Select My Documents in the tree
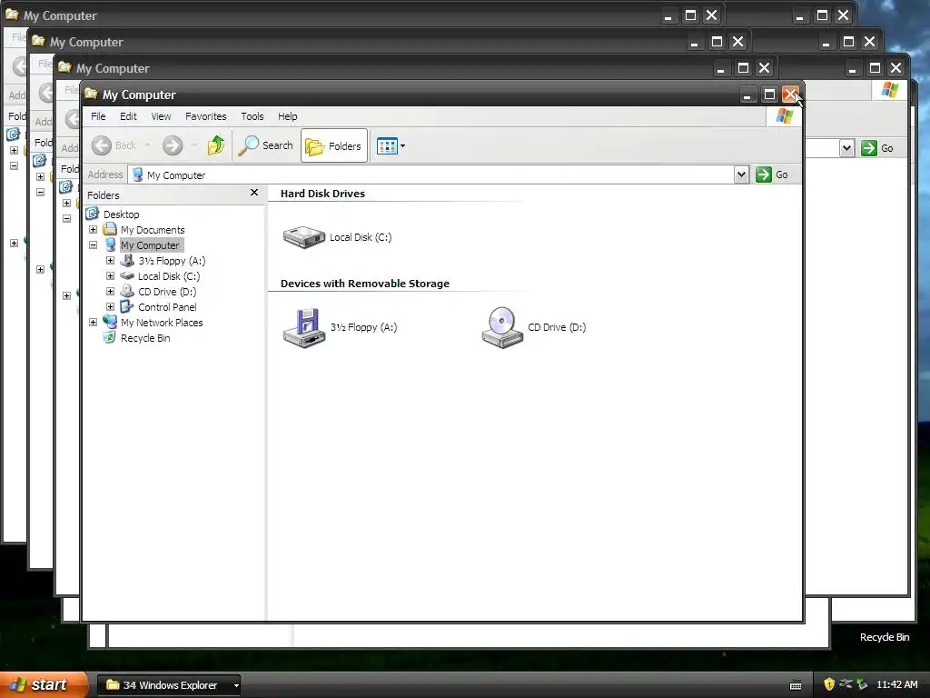The height and width of the screenshot is (698, 930). (153, 230)
